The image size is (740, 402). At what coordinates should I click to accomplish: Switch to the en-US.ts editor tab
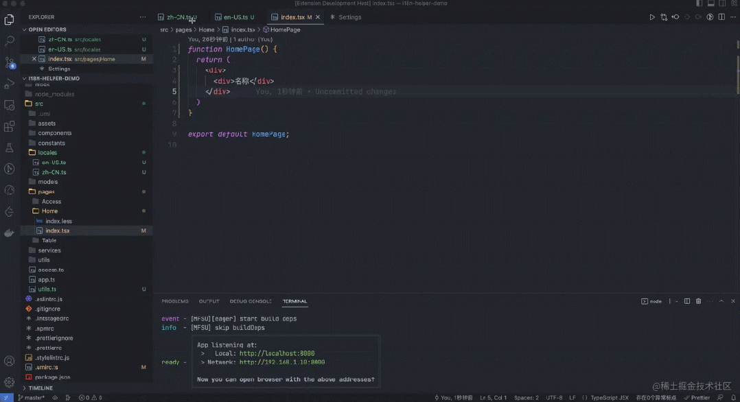(235, 17)
